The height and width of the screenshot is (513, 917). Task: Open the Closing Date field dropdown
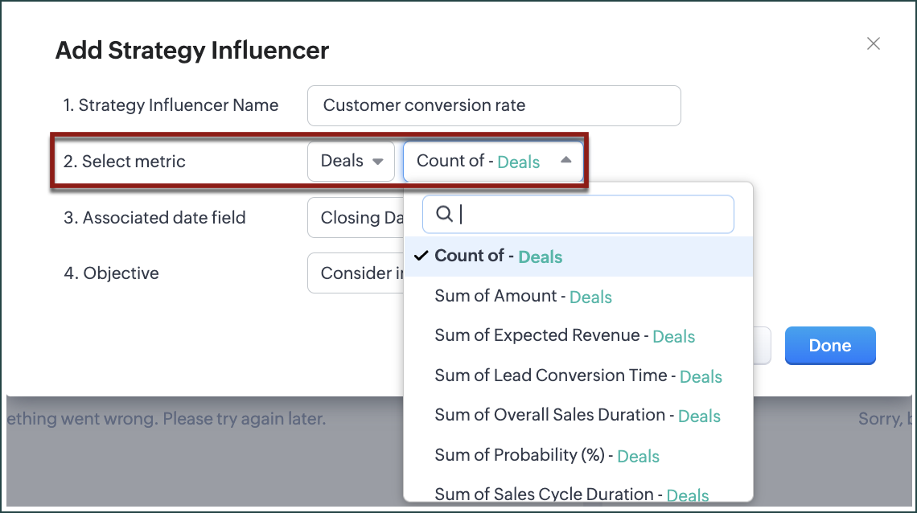pos(355,218)
